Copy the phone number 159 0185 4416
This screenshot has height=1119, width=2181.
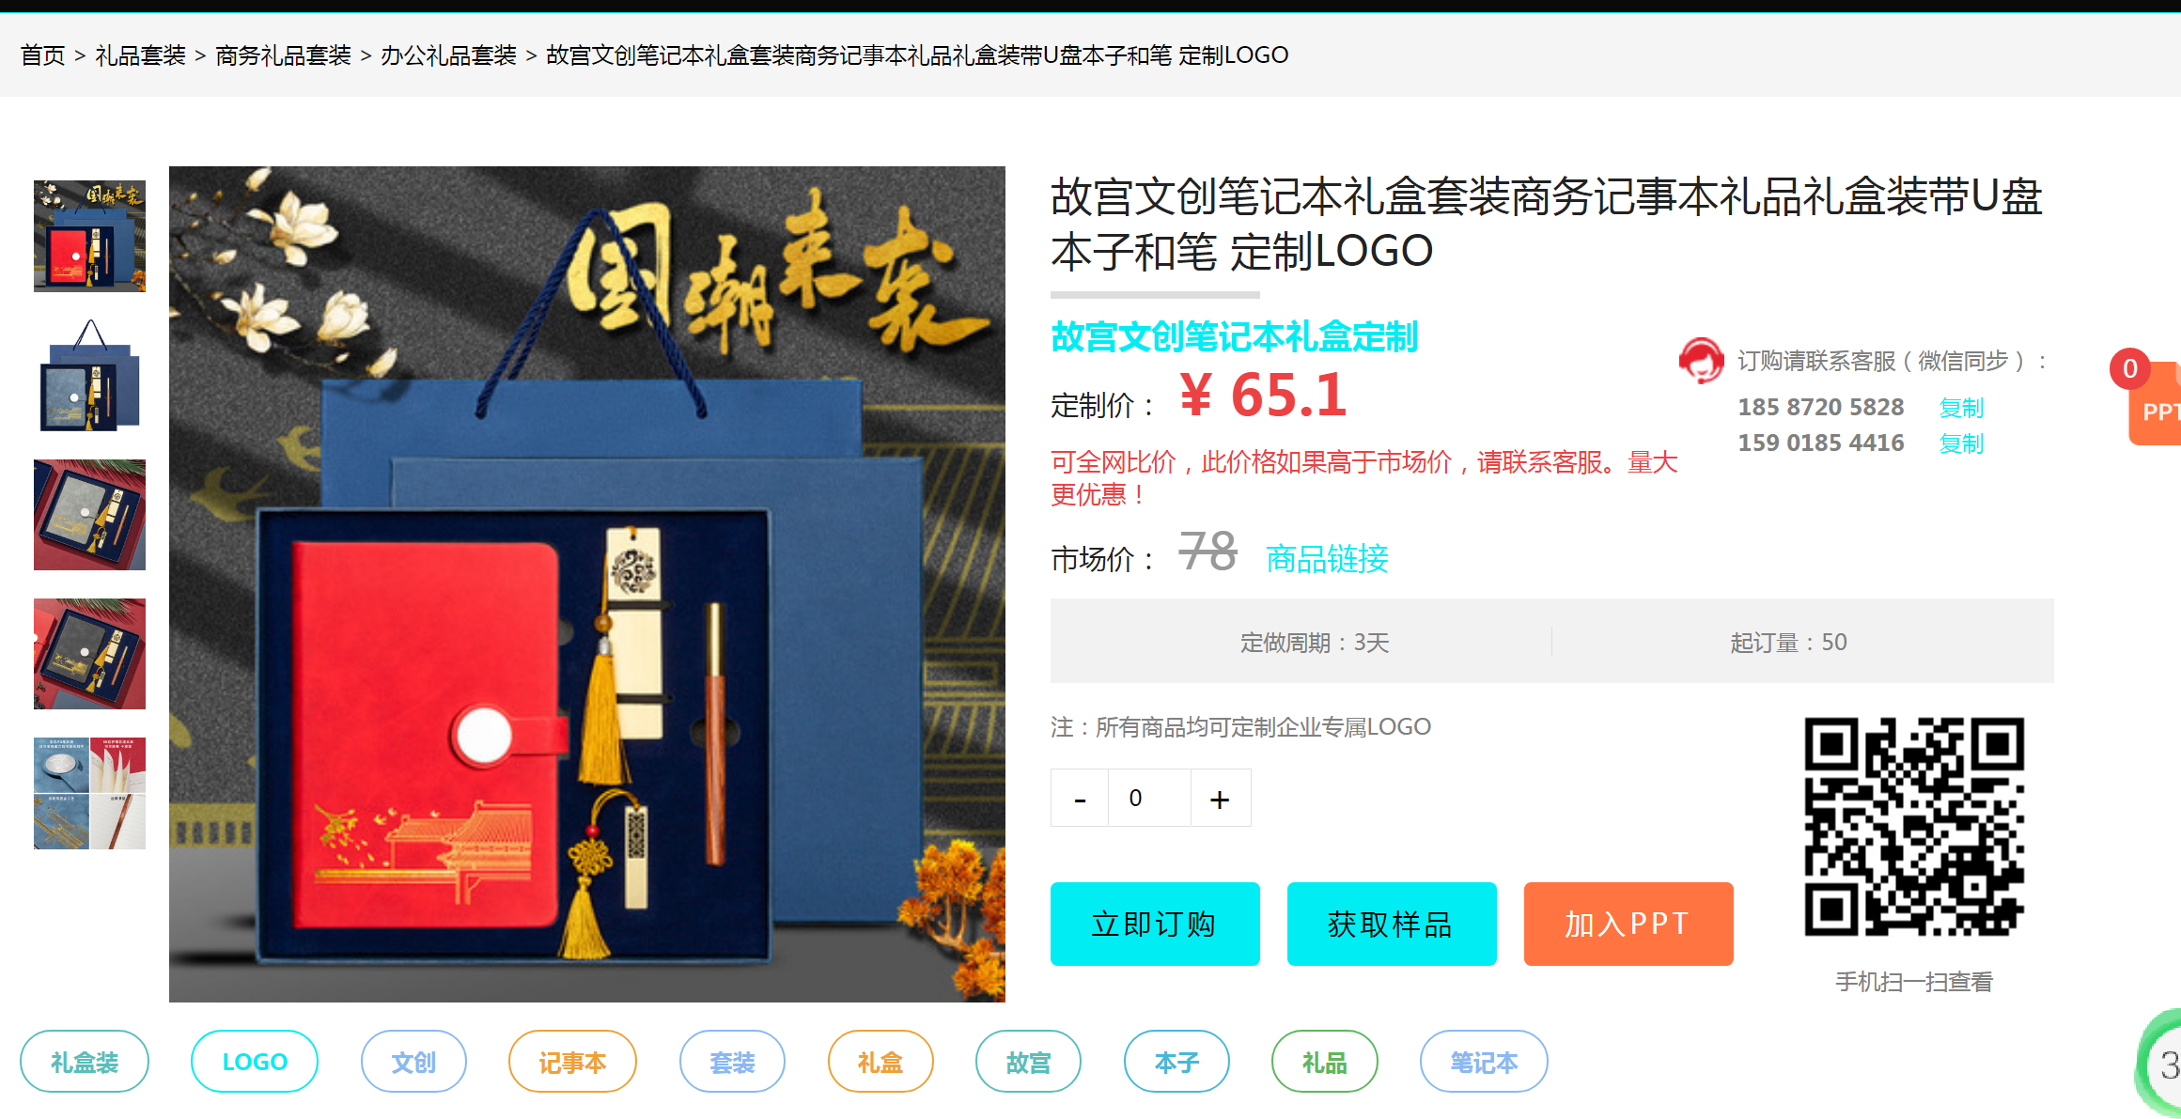point(1961,443)
